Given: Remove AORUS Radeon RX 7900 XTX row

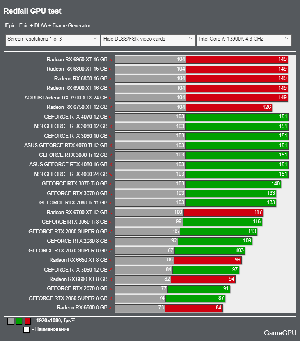Looking at the screenshot, I should tap(110, 98).
